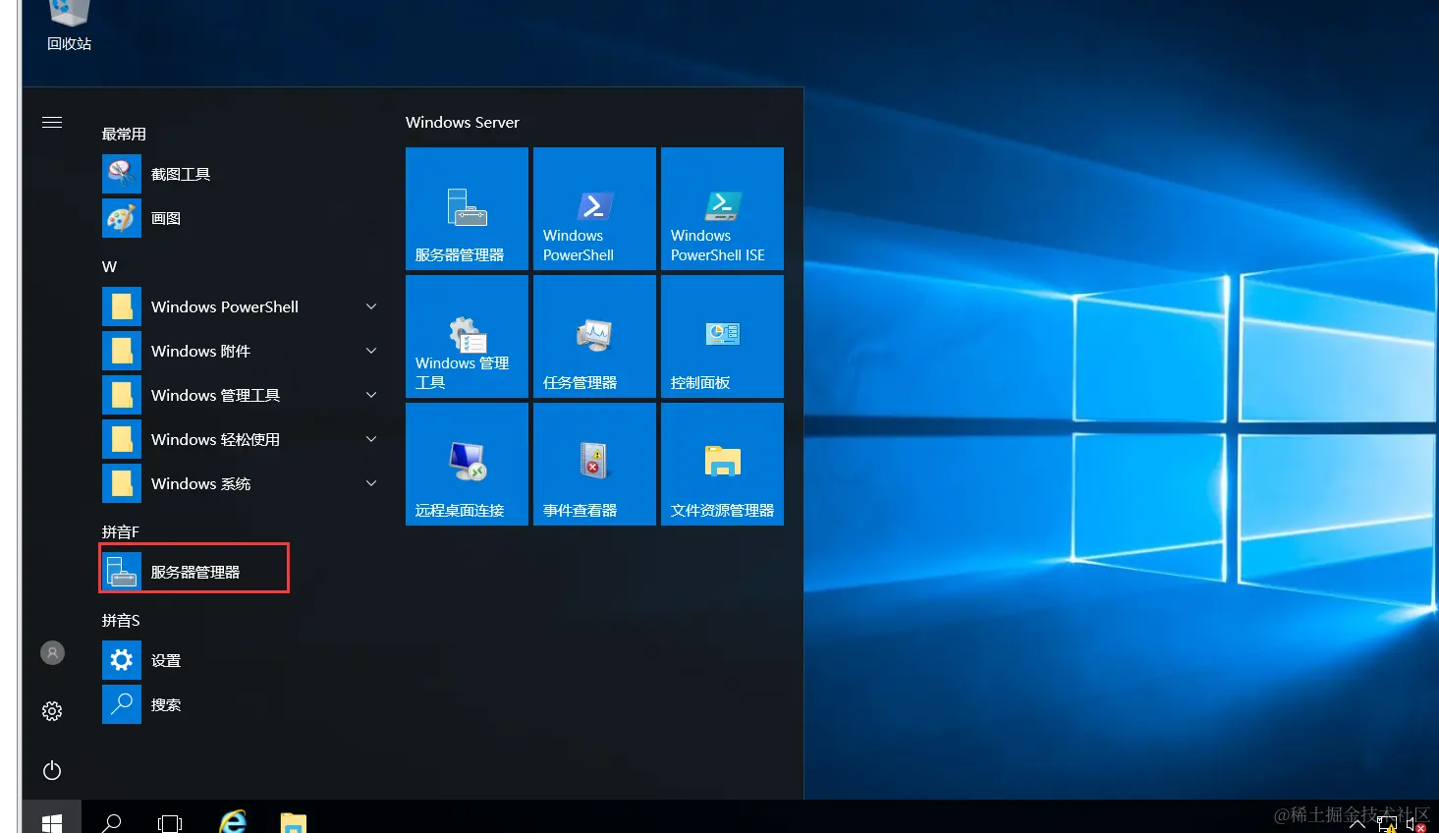Start 任务管理器 from its tile
1439x833 pixels.
coord(594,336)
